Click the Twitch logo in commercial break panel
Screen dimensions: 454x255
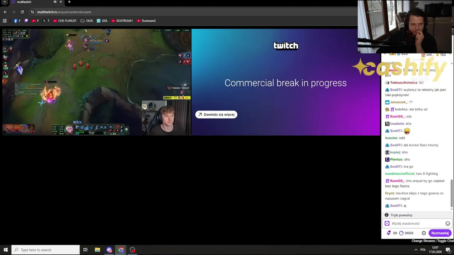(286, 46)
